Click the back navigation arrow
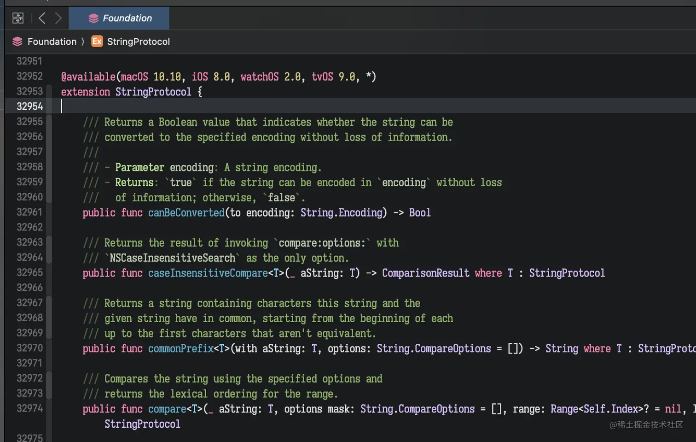This screenshot has height=442, width=696. [x=41, y=18]
